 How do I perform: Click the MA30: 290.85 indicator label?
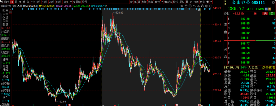click(82, 6)
